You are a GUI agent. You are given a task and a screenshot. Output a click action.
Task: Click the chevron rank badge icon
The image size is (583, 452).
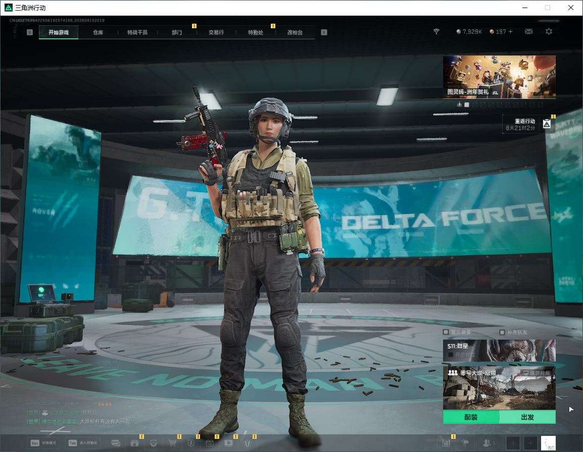point(153,443)
